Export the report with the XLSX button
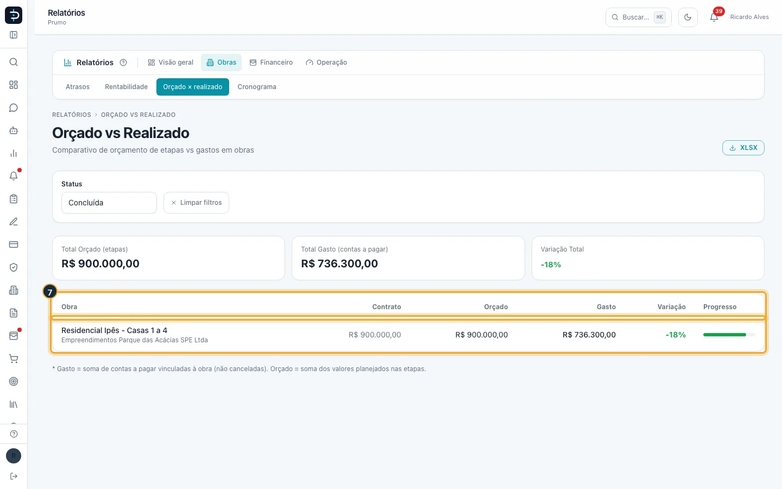The height and width of the screenshot is (489, 782). pyautogui.click(x=743, y=148)
